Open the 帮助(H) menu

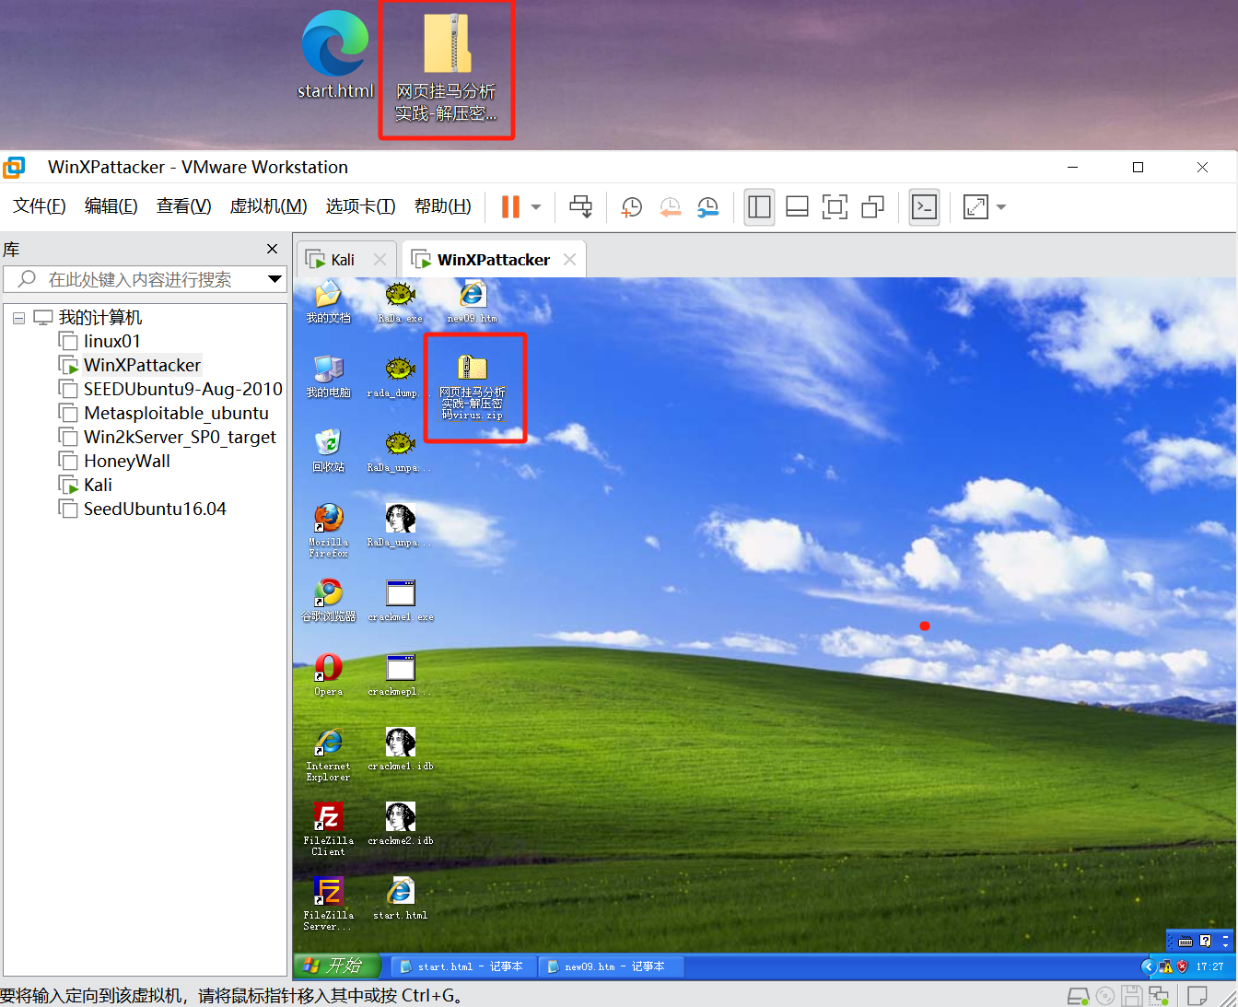pos(443,206)
